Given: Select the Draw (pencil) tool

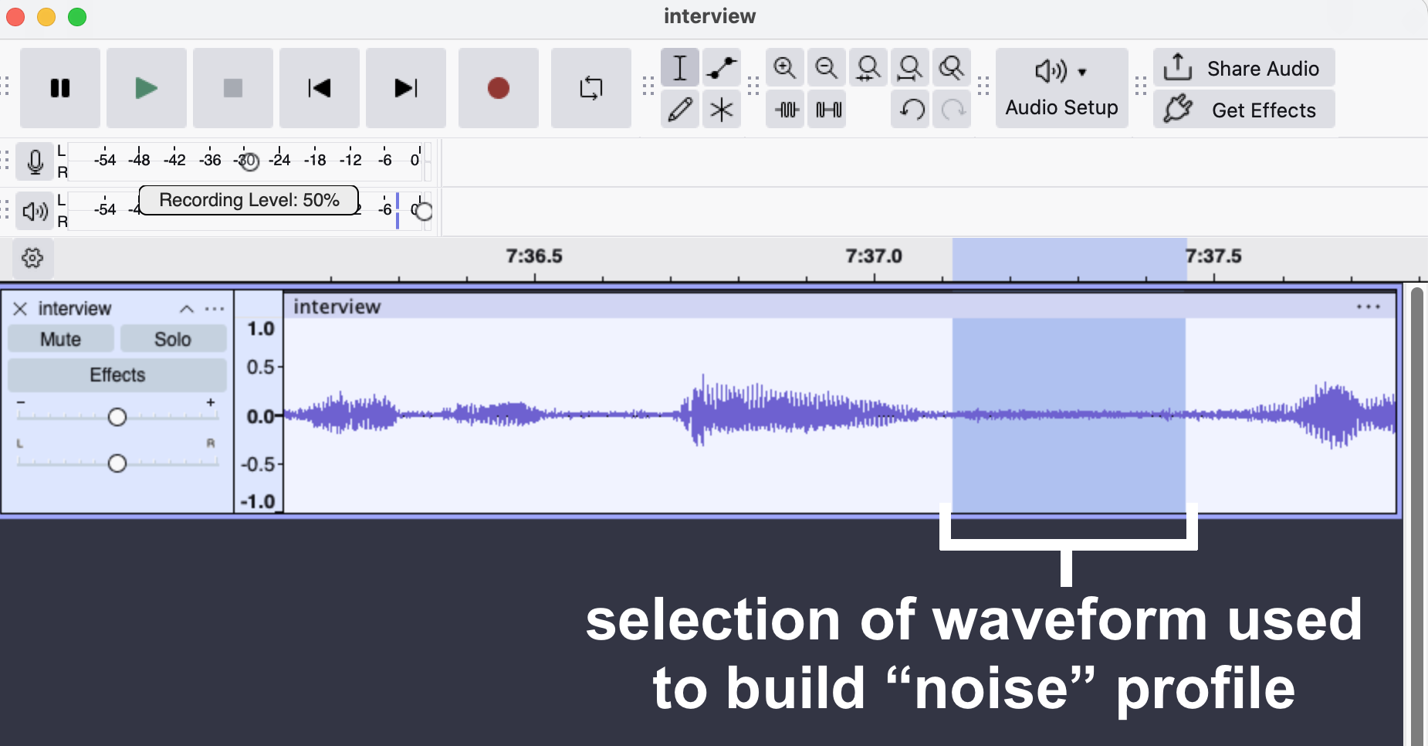Looking at the screenshot, I should 680,109.
